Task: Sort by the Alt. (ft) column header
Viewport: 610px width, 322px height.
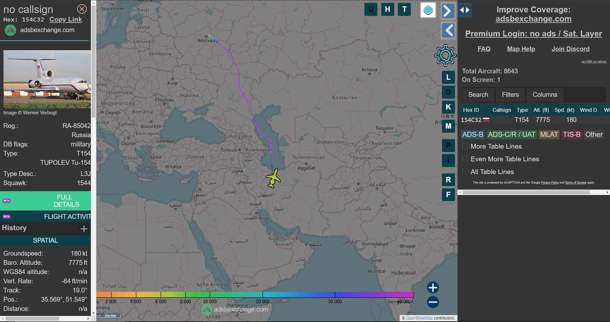Action: [x=541, y=110]
